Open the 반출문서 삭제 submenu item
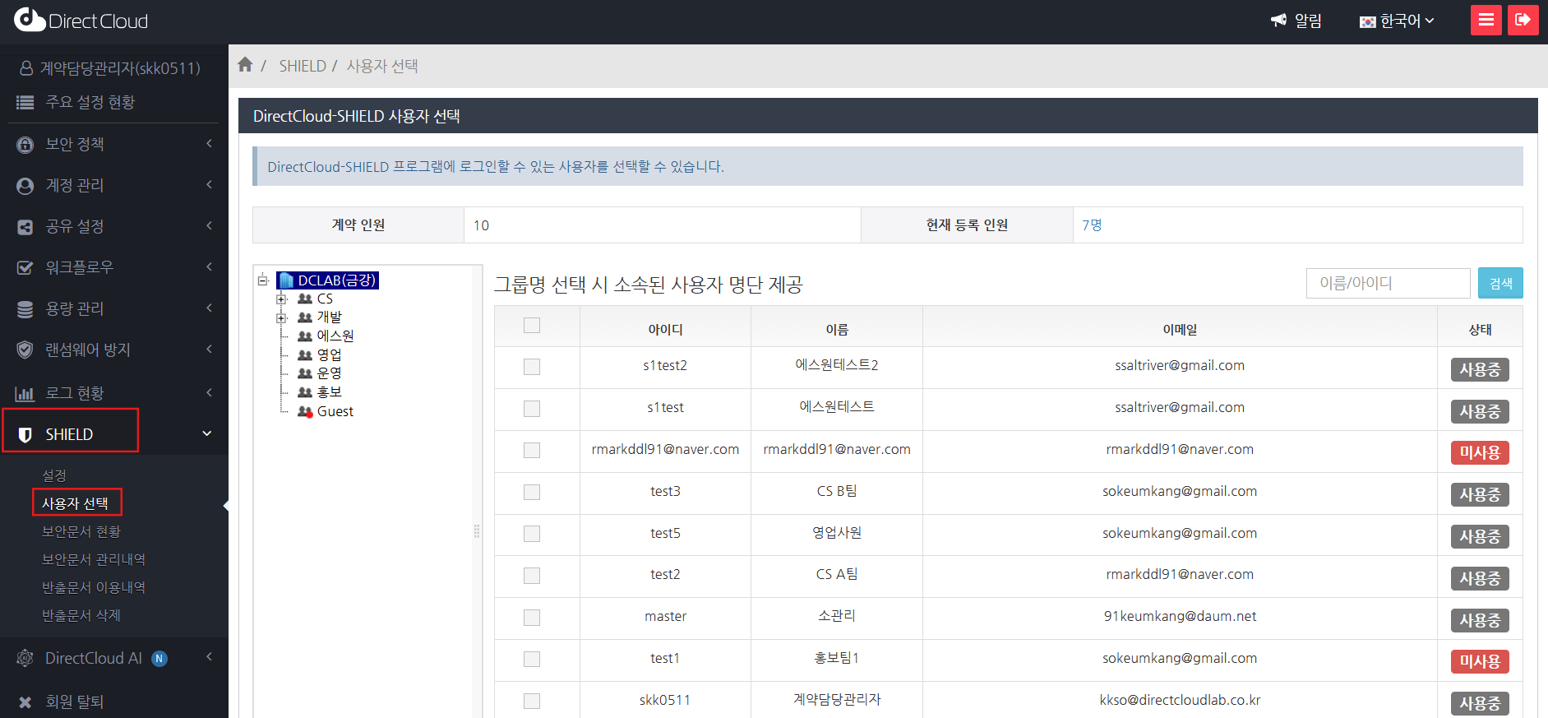1548x718 pixels. pyautogui.click(x=81, y=615)
